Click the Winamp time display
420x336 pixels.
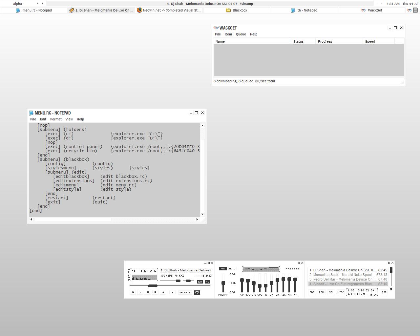point(148,271)
